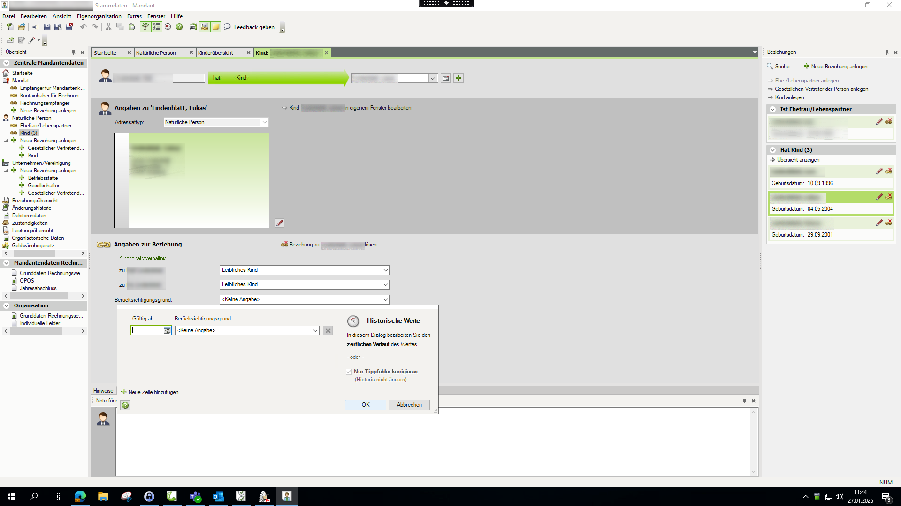
Task: Switch to the 'Kinderübersicht' tab
Action: coord(215,53)
